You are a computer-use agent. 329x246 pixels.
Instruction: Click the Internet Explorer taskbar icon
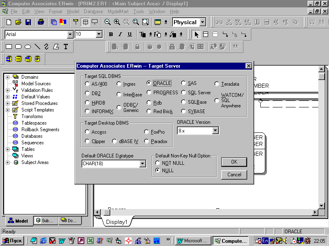click(x=43, y=241)
